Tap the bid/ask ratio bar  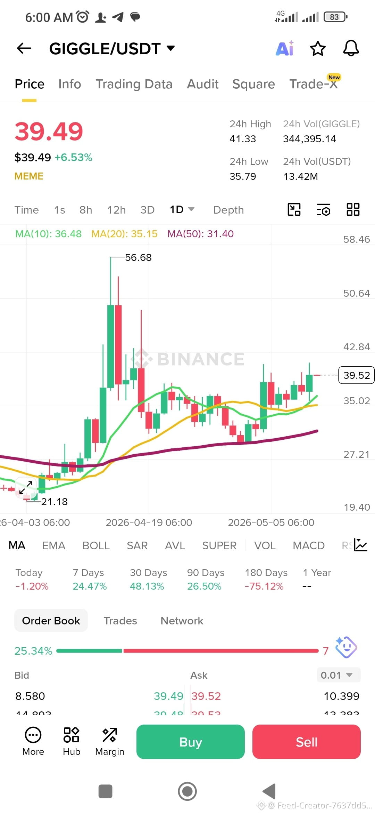[x=187, y=651]
